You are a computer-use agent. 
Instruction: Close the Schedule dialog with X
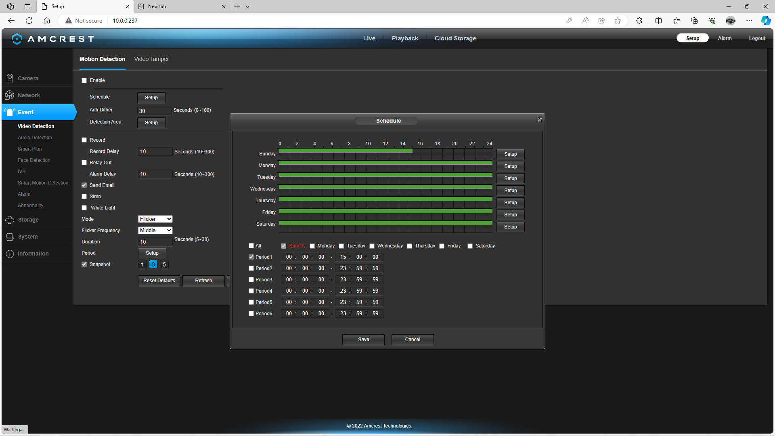[x=540, y=120]
